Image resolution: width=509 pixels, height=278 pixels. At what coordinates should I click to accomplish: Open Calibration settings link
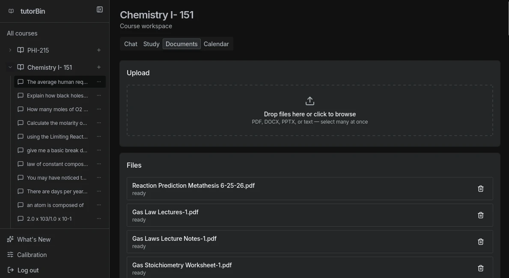(32, 254)
